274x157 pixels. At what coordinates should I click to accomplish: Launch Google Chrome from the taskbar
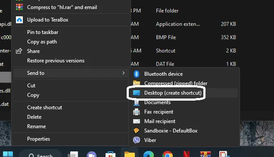(x=168, y=154)
